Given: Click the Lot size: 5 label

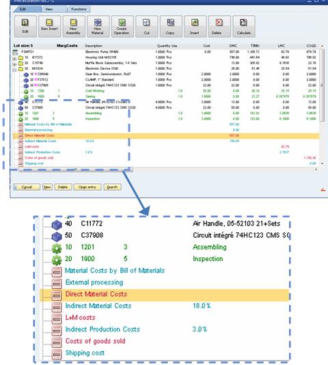Looking at the screenshot, I should [23, 46].
